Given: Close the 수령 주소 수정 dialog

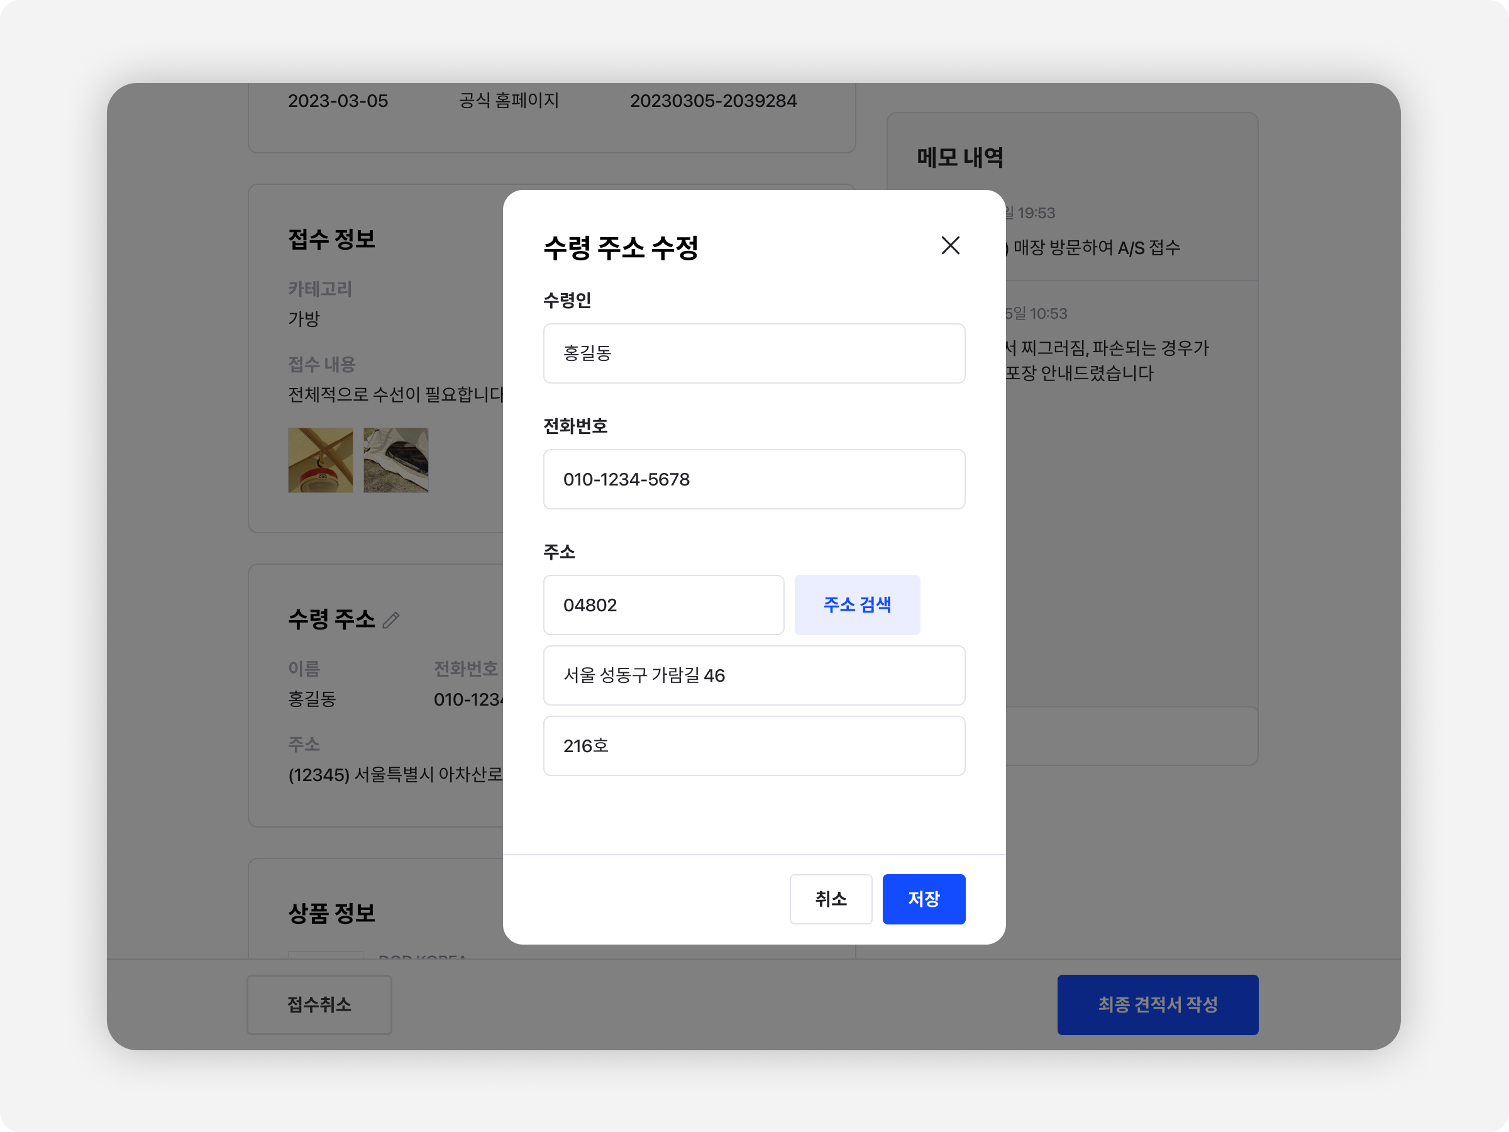Looking at the screenshot, I should pos(949,246).
